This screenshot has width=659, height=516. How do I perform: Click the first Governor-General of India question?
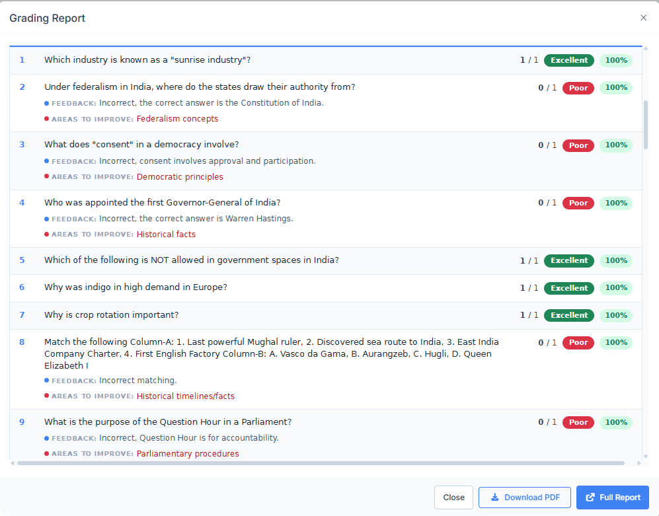[162, 203]
